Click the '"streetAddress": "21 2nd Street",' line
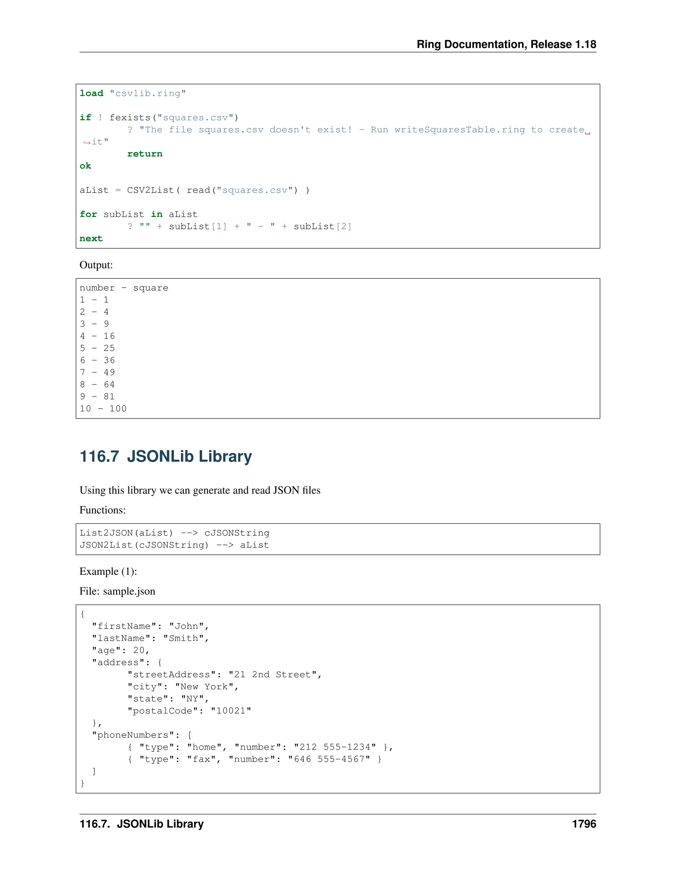The width and height of the screenshot is (676, 874). [x=225, y=675]
